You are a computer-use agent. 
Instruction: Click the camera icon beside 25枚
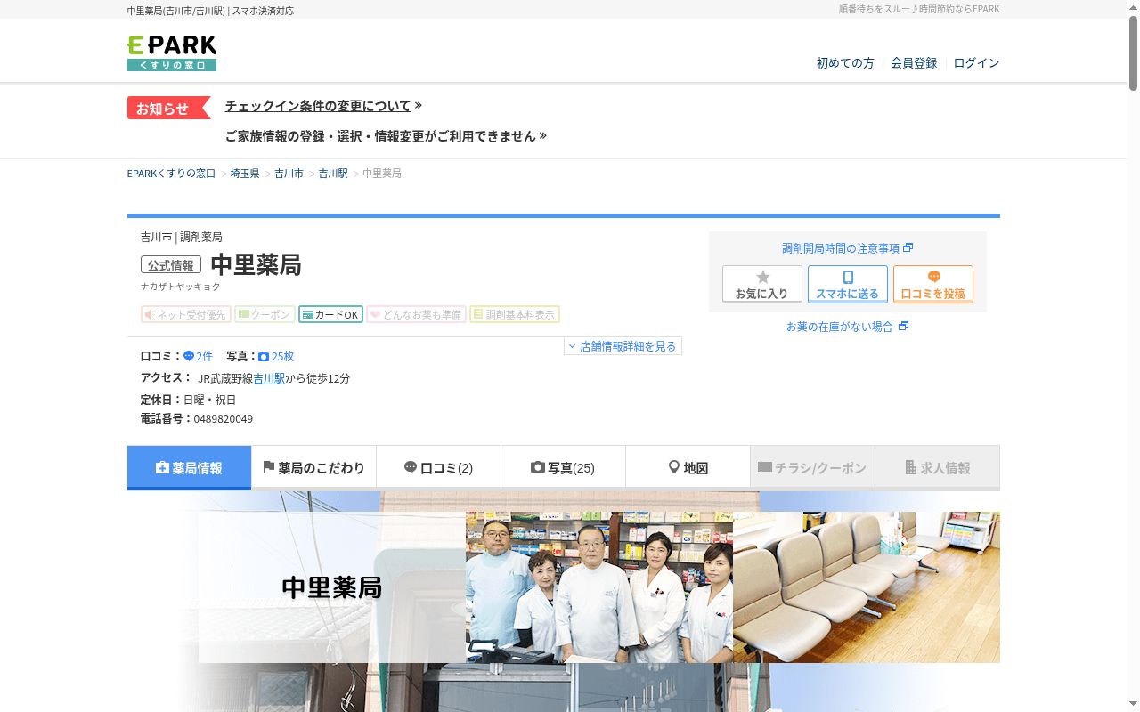[x=264, y=356]
